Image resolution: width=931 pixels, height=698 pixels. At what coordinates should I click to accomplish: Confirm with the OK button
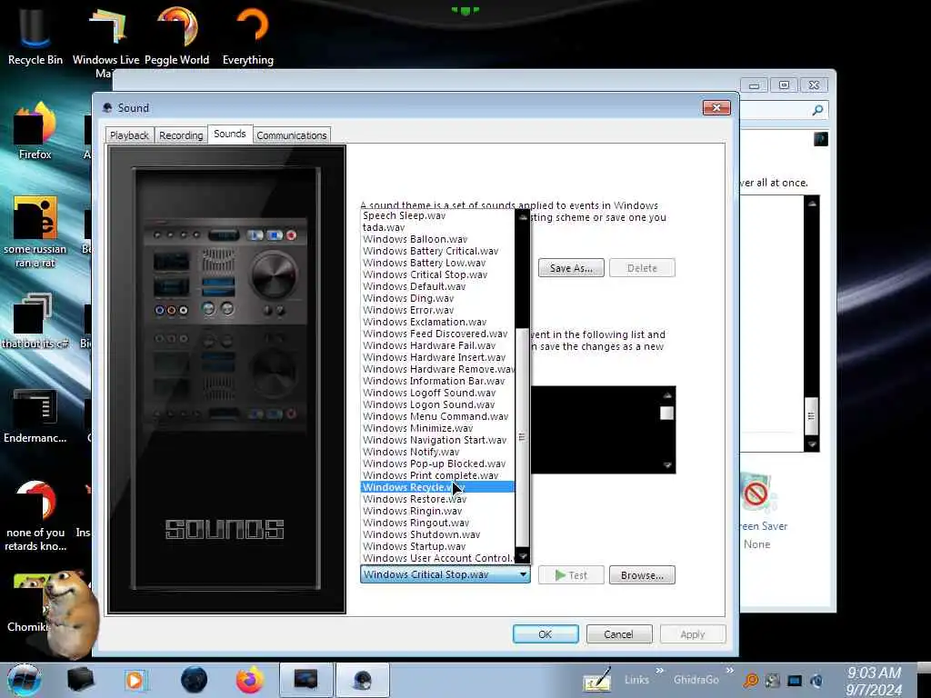(546, 633)
